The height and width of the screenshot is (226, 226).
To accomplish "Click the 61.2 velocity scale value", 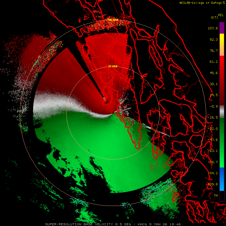I will point(214,62).
